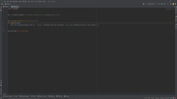Open the File menu

5,1
